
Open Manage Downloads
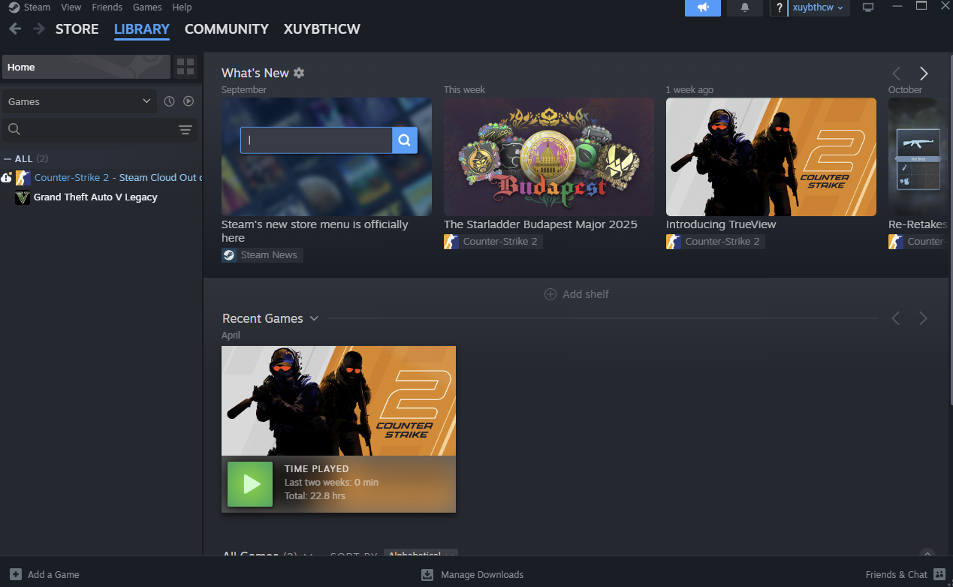472,574
